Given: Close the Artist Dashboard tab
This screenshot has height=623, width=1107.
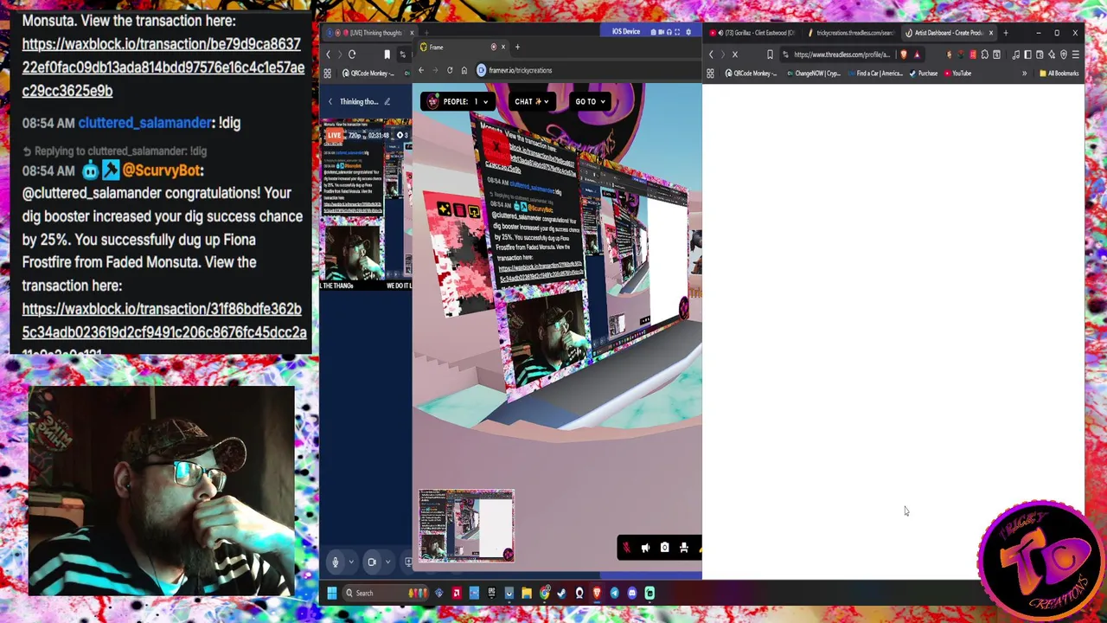Looking at the screenshot, I should [x=991, y=33].
